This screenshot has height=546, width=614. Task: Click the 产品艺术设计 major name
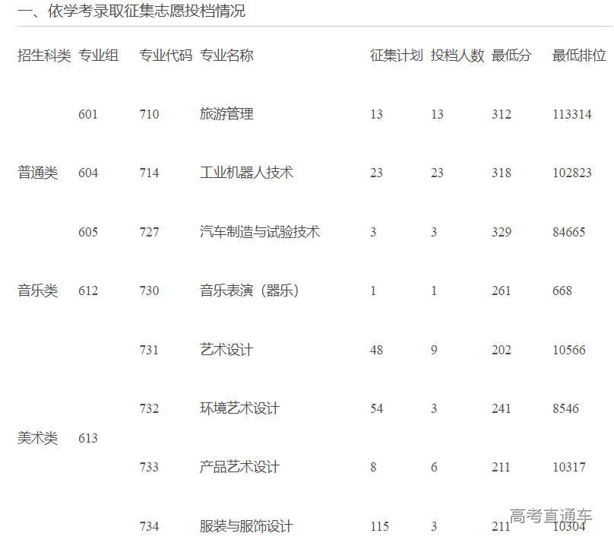(239, 467)
